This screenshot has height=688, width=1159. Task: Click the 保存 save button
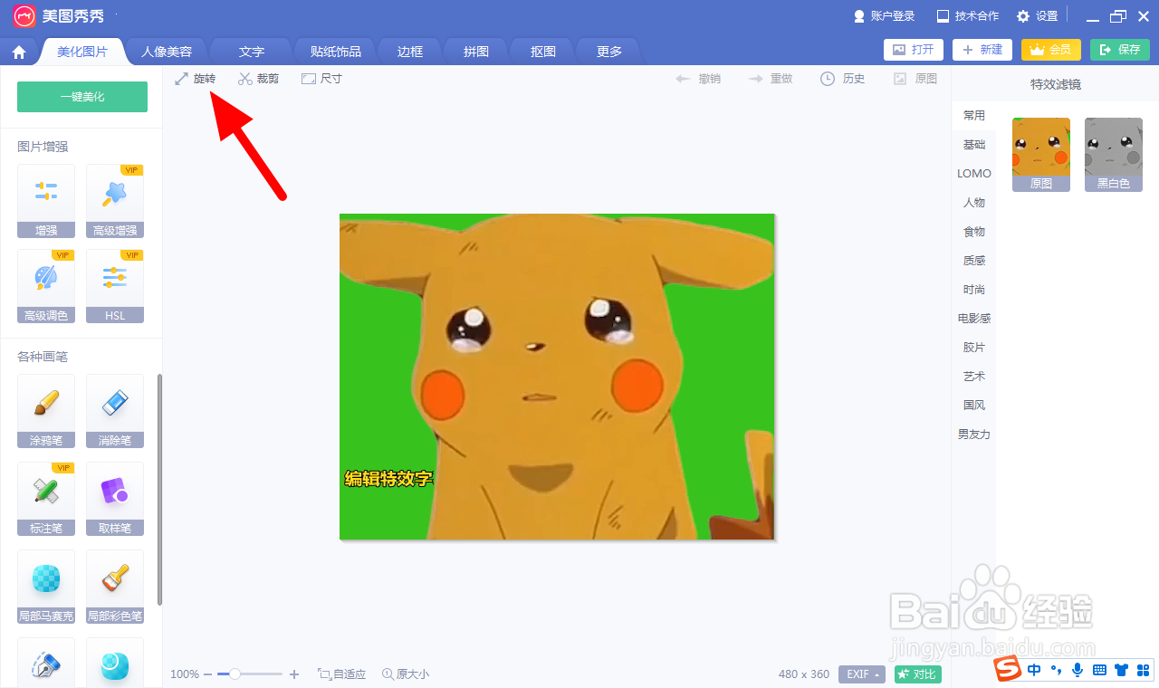click(1120, 50)
